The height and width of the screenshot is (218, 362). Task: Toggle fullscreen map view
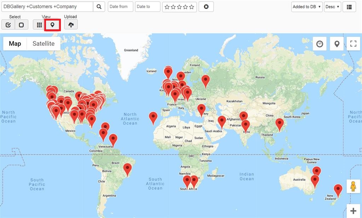click(353, 44)
